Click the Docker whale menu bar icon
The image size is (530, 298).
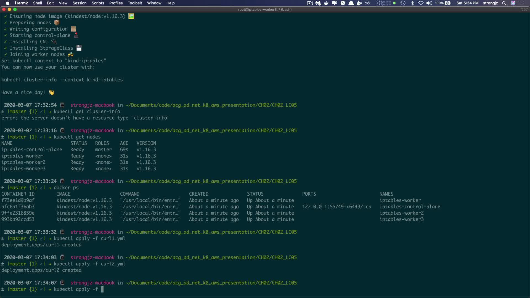326,3
